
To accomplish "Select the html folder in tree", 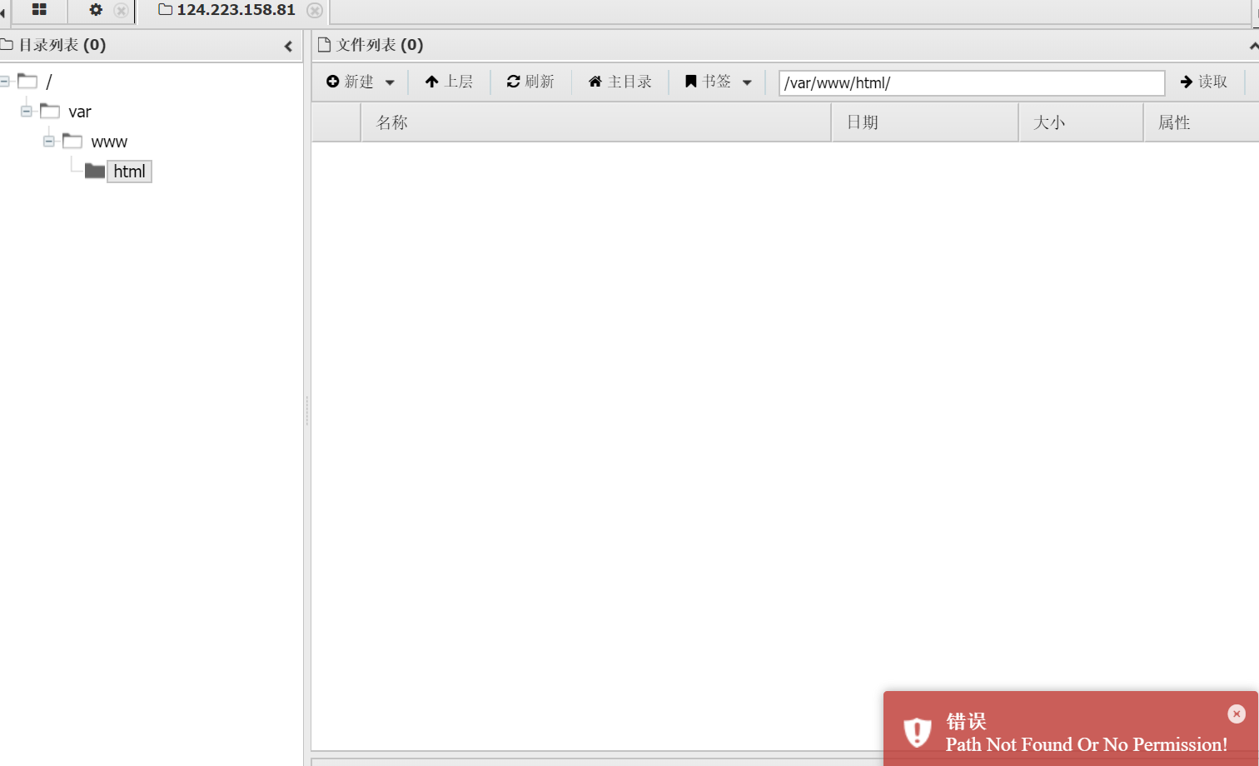I will tap(129, 172).
